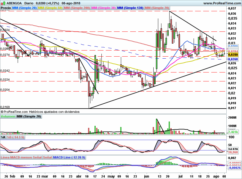Click the 0,0169 horizontal level label
242x179 pixels.
point(5,107)
